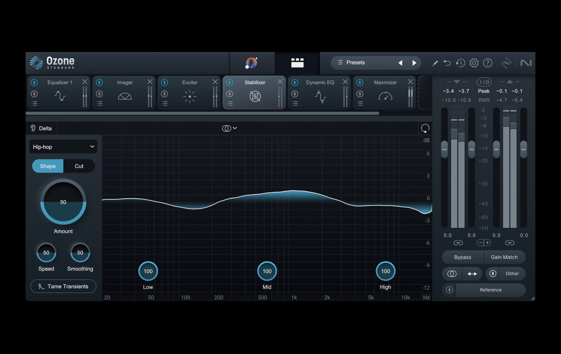
Task: Click the Reference button
Action: pos(491,290)
